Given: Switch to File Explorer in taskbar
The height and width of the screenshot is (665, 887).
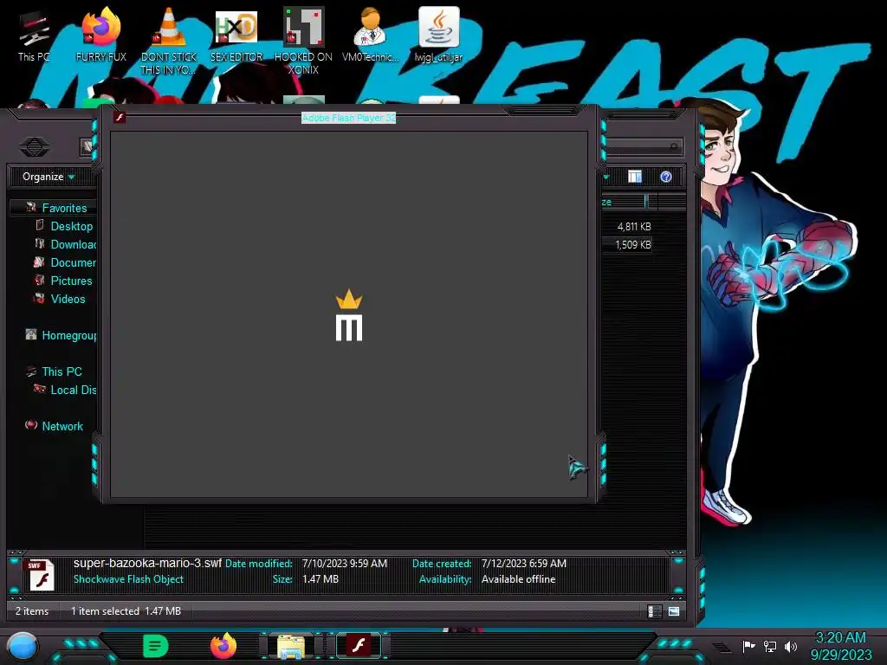Looking at the screenshot, I should [x=291, y=646].
